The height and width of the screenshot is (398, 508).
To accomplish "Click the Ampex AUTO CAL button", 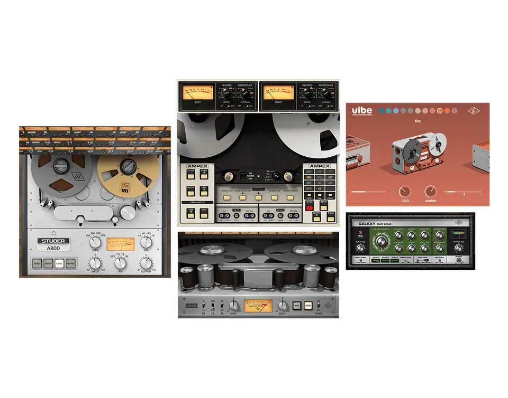I will coord(259,197).
